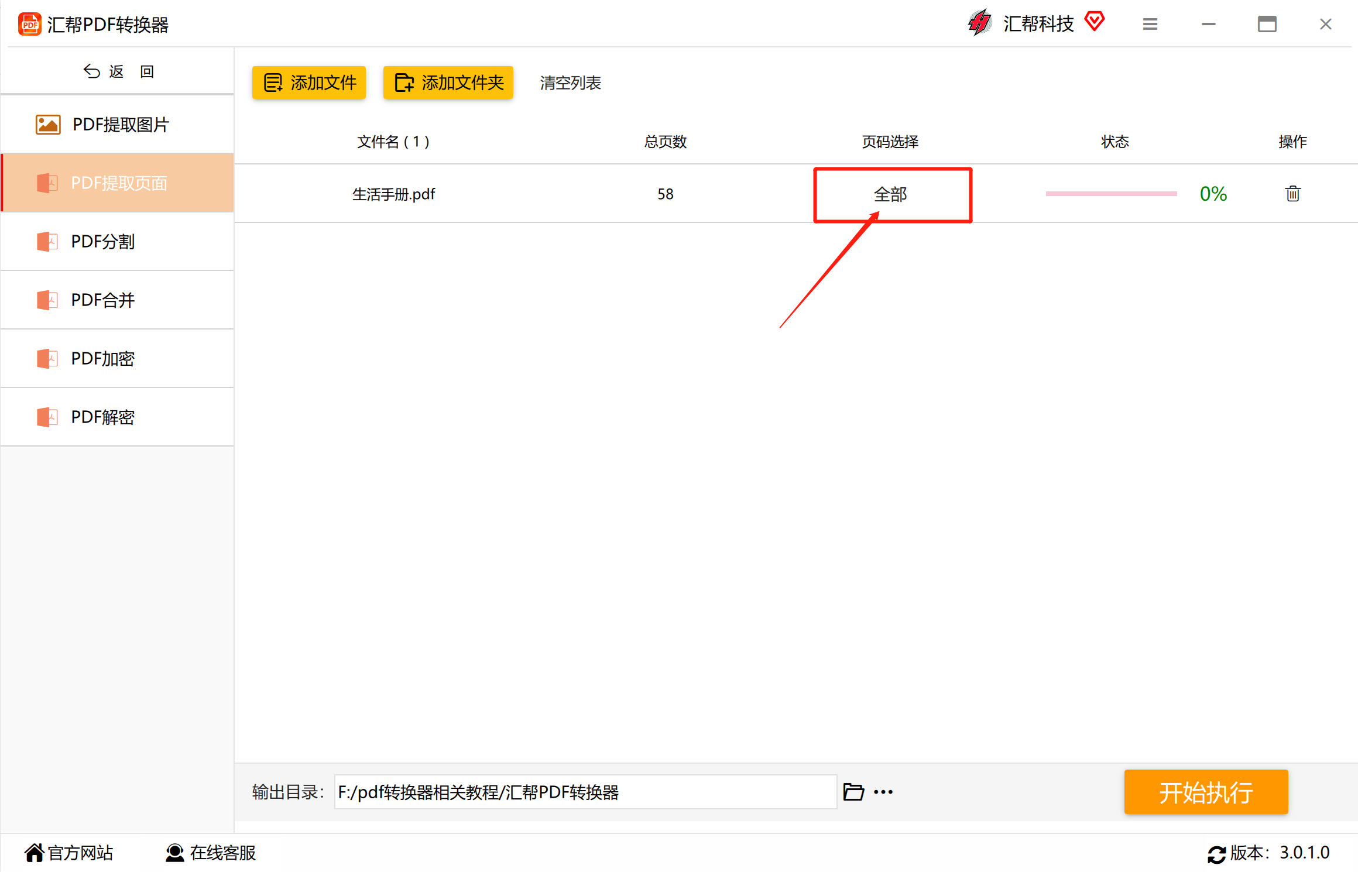Minimize the application window
The height and width of the screenshot is (872, 1358).
(x=1208, y=24)
